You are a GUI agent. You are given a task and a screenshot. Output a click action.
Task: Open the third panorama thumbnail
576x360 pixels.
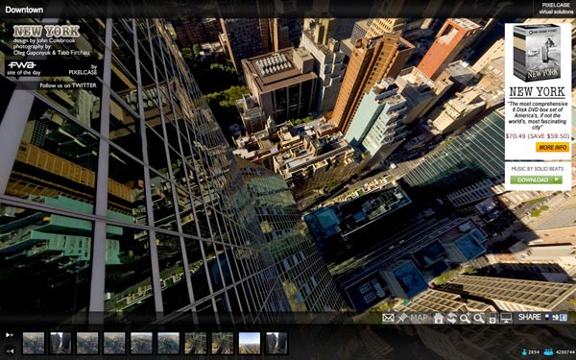tap(87, 343)
